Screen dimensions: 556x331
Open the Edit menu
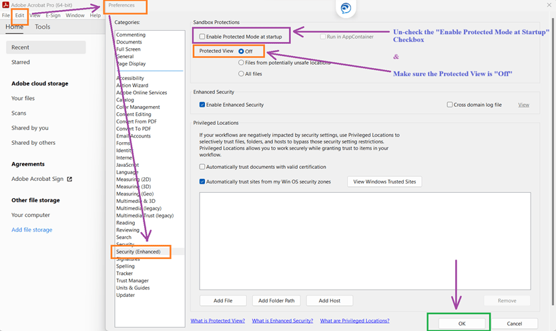click(19, 15)
